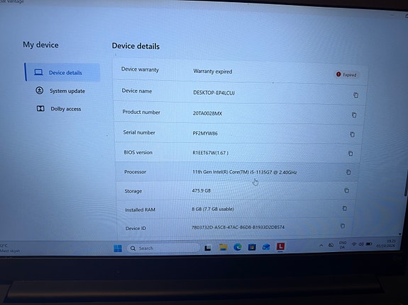Click the System update download icon
The image size is (408, 305).
tap(39, 91)
